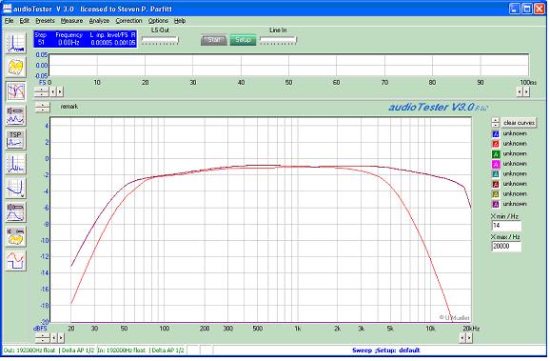Toggle the green curve unknown legend marker
The image size is (550, 361).
(x=496, y=154)
